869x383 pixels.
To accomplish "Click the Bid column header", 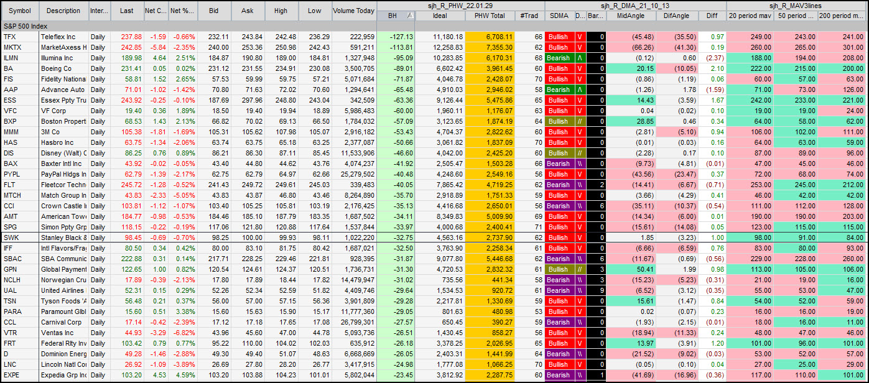I will tap(214, 11).
